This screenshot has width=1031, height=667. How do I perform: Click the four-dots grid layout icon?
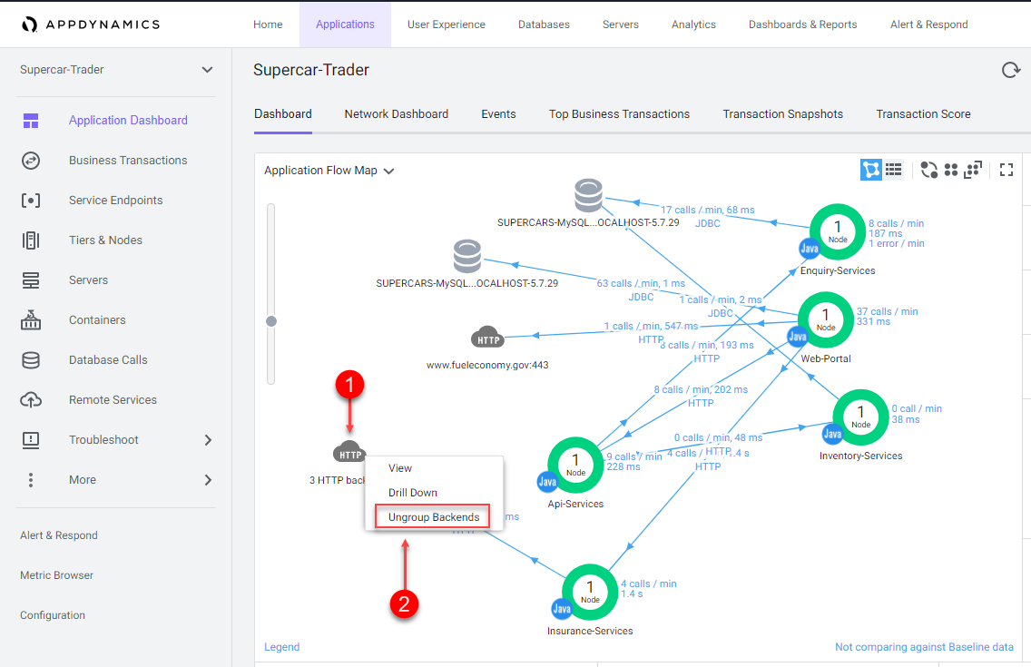pyautogui.click(x=951, y=171)
